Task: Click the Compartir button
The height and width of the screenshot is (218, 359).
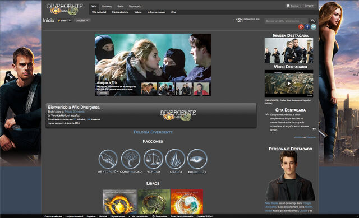Action: coord(309,6)
